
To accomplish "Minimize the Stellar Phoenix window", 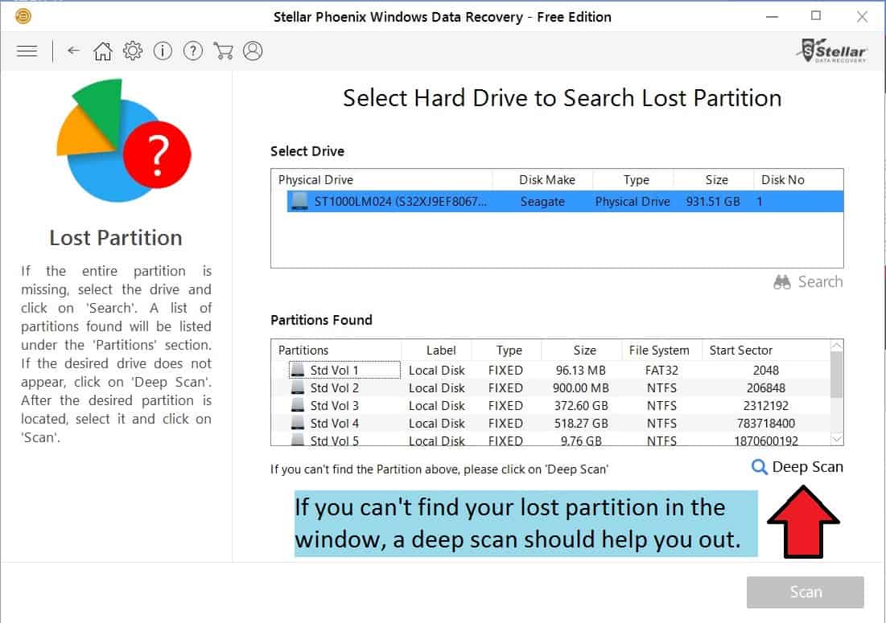I will click(772, 16).
